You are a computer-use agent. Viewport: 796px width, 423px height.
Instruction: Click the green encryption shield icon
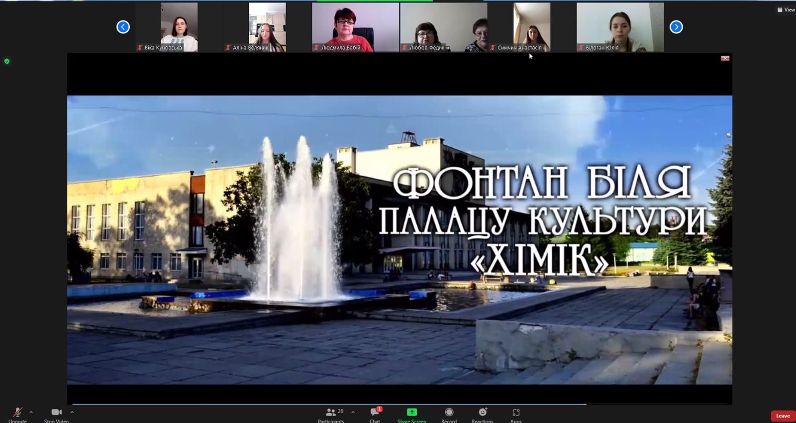[x=7, y=61]
